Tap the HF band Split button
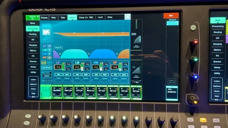Image resolution: width=228 pixels, height=128 pixels. [x=124, y=75]
